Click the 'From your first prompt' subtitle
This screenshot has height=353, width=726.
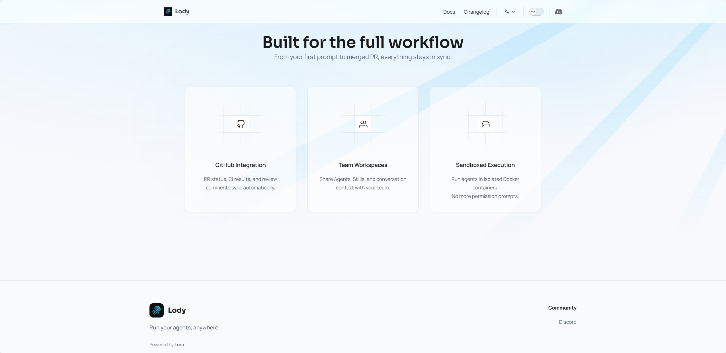coord(363,57)
